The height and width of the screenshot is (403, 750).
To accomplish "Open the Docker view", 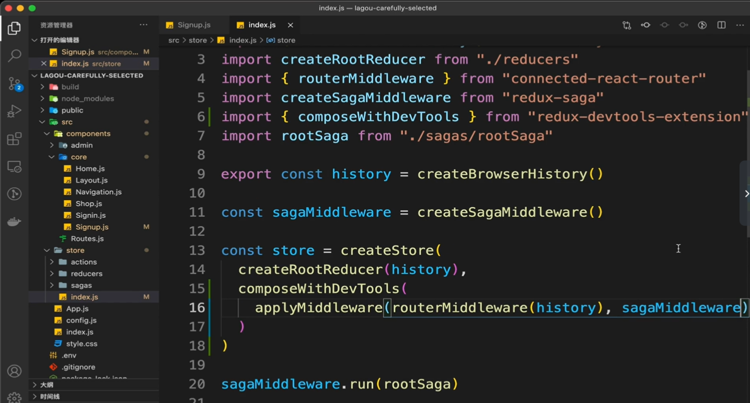I will coord(15,222).
